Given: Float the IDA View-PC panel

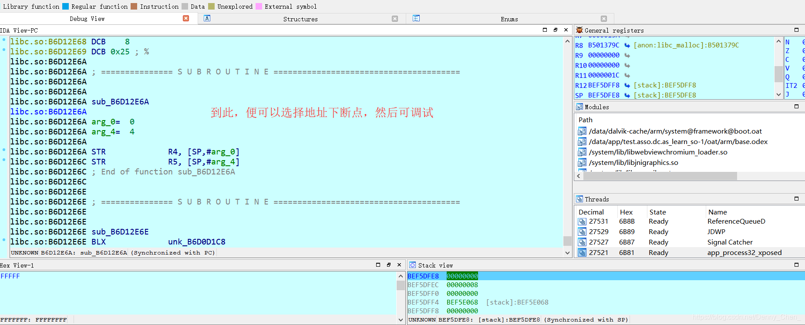Looking at the screenshot, I should [556, 30].
